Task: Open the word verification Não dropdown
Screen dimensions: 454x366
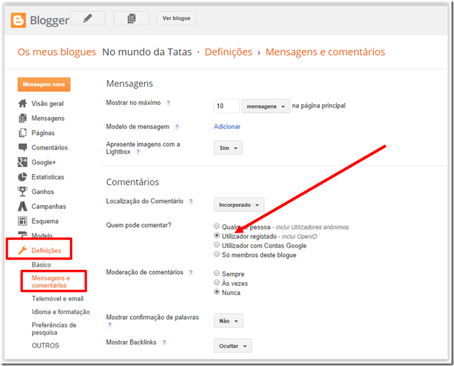Action: [x=228, y=321]
